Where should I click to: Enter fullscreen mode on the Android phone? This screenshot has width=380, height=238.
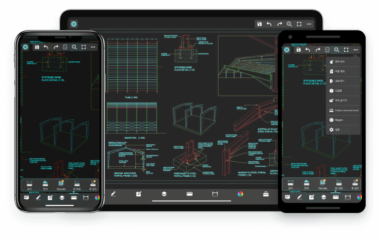[346, 49]
